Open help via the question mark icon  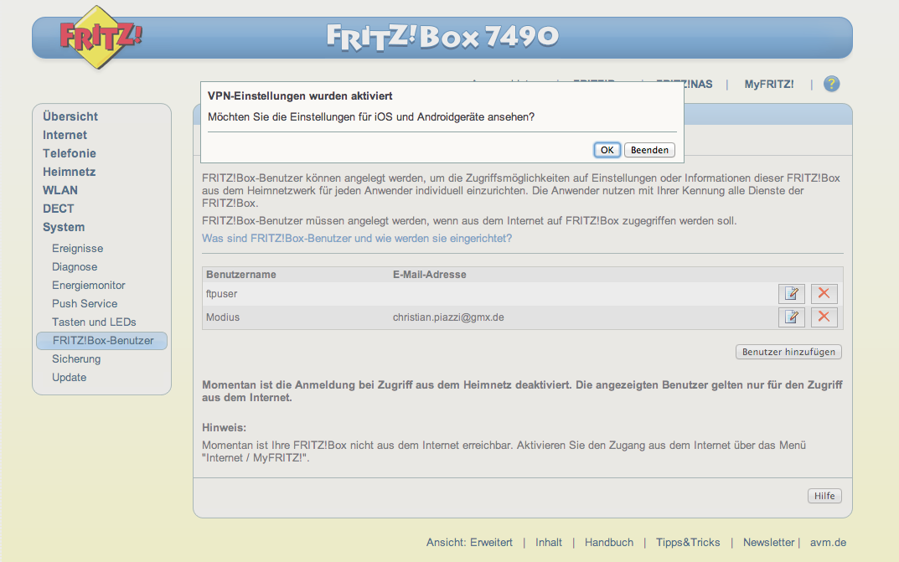pyautogui.click(x=831, y=85)
